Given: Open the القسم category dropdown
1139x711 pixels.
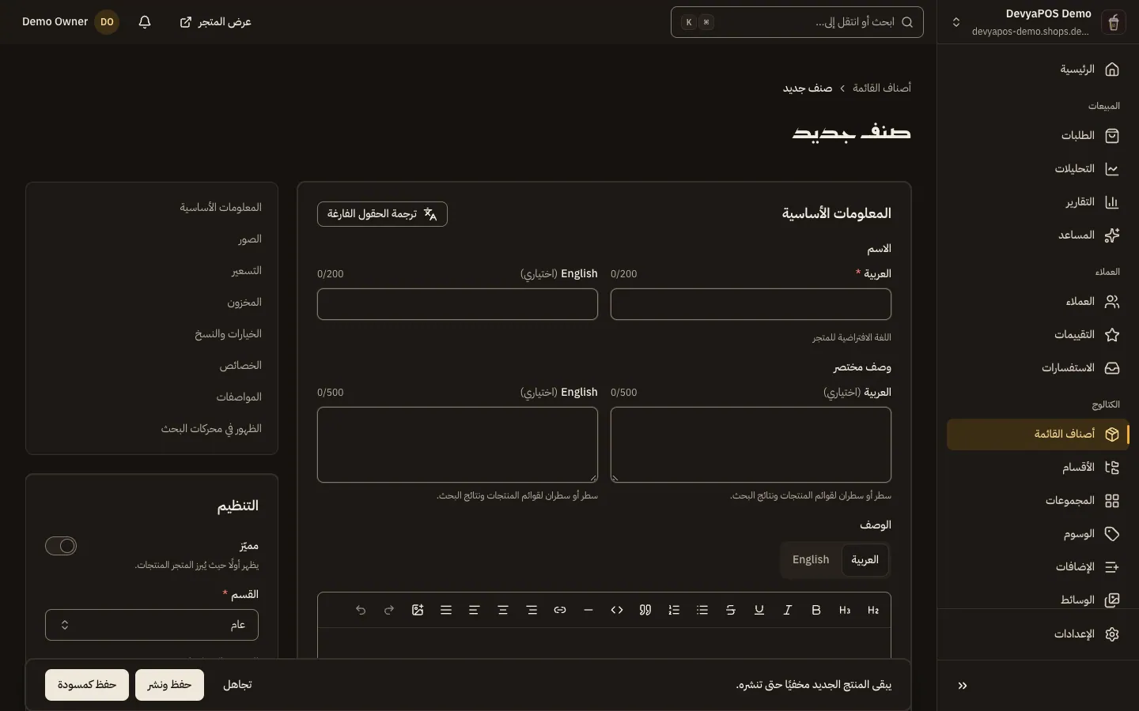Looking at the screenshot, I should [152, 625].
